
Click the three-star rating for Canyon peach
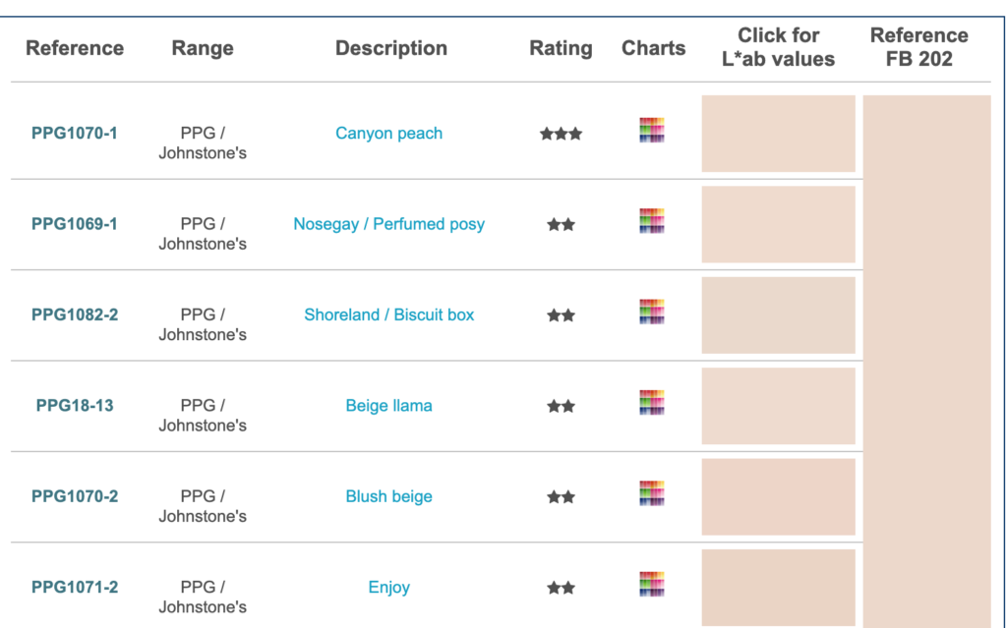pyautogui.click(x=561, y=134)
